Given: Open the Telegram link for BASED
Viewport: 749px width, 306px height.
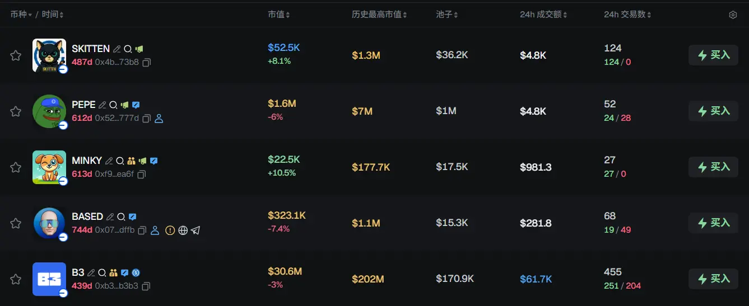Looking at the screenshot, I should tap(195, 230).
